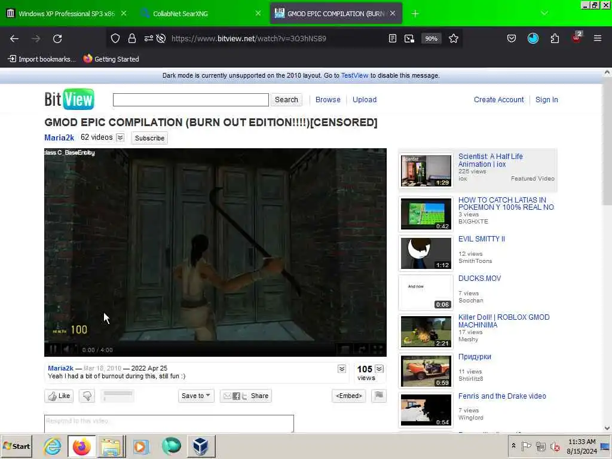This screenshot has height=459, width=612.
Task: Open the Save to dropdown
Action: [x=196, y=396]
